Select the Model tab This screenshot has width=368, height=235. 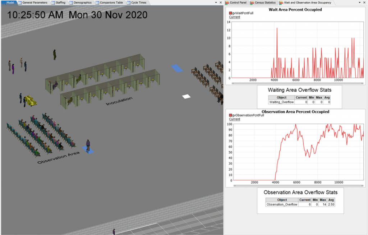tap(10, 2)
